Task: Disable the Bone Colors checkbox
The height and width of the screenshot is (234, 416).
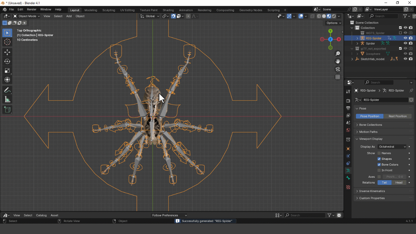Action: (x=379, y=164)
